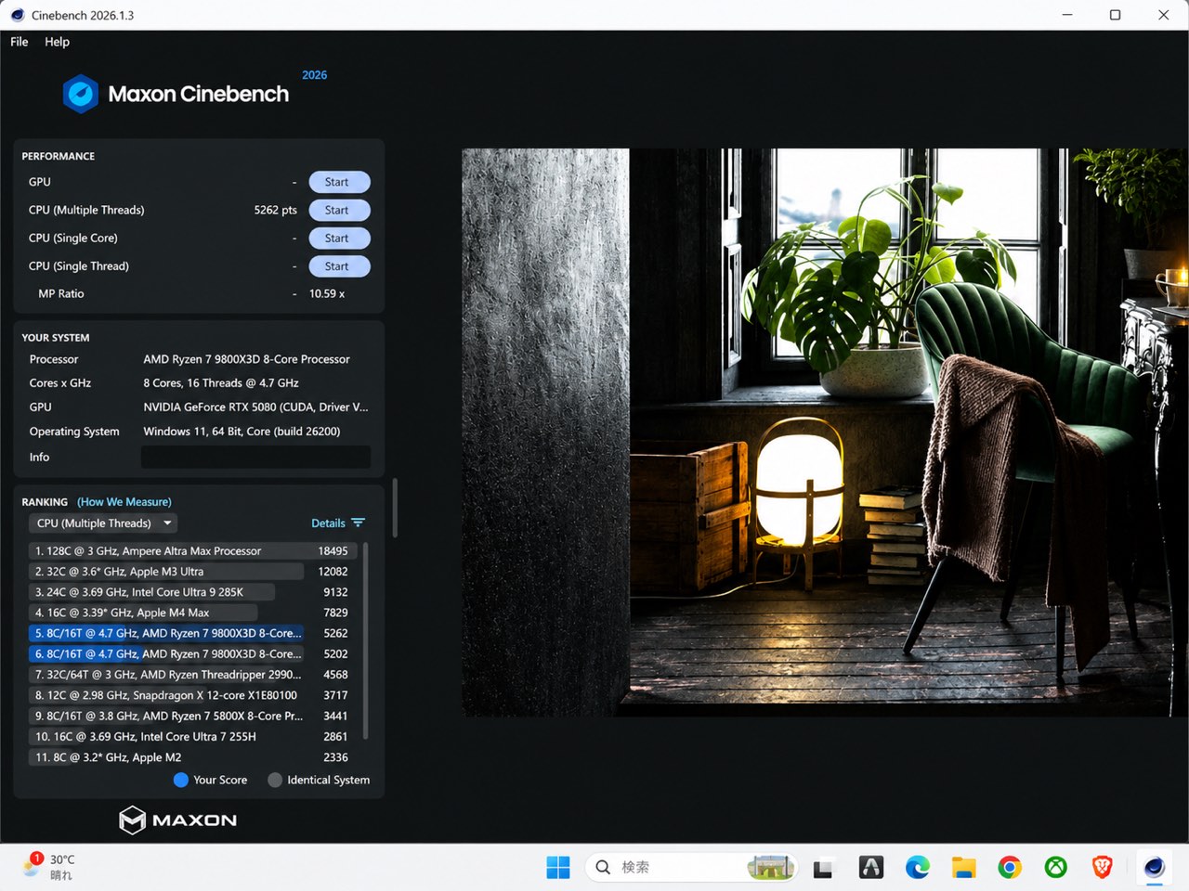Click the Cinebench taskbar icon

tap(1155, 867)
